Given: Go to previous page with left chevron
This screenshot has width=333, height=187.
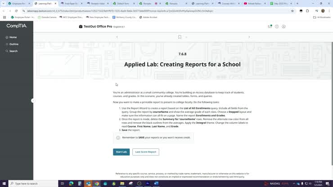Looking at the screenshot, I should (x=117, y=37).
